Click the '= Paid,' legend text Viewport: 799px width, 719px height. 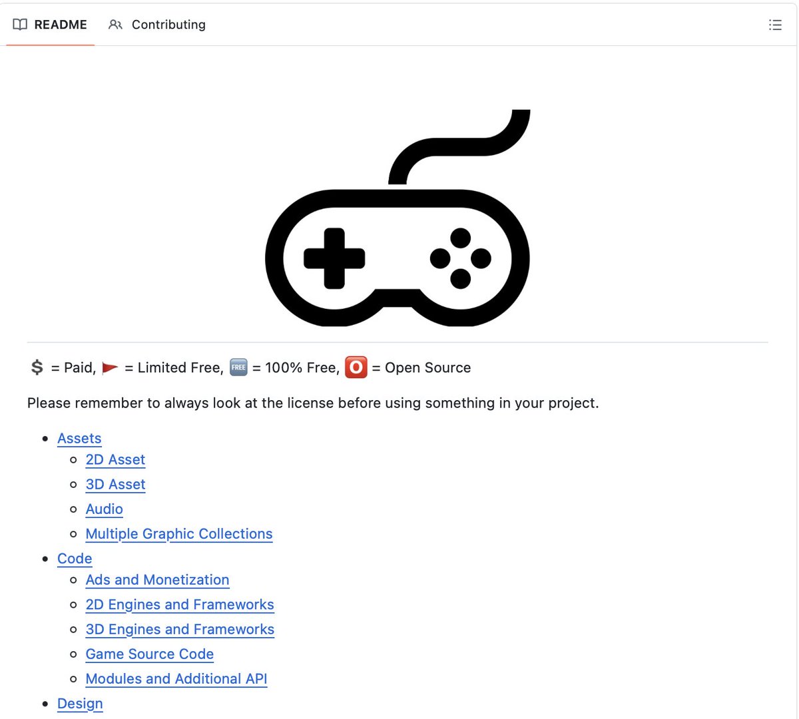coord(73,367)
